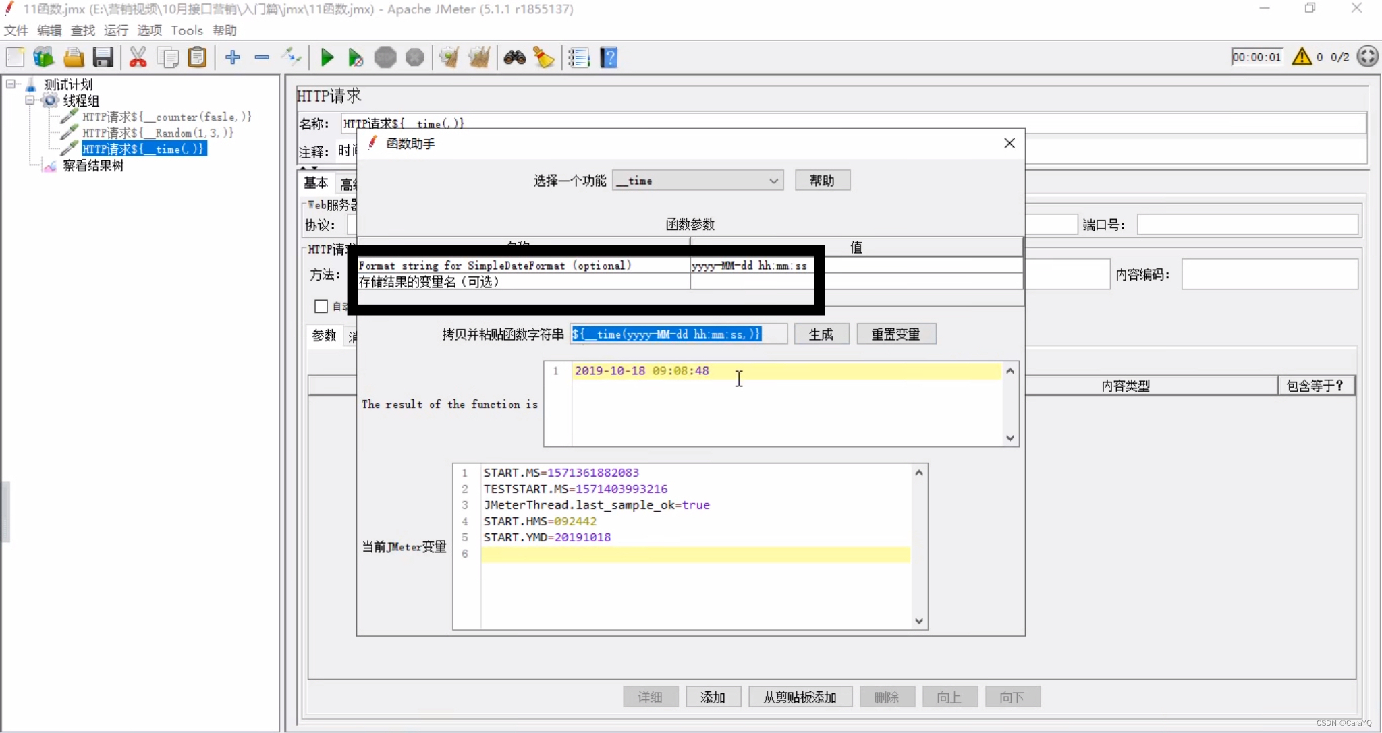Open Help question mark icon
The image size is (1382, 733).
click(609, 57)
